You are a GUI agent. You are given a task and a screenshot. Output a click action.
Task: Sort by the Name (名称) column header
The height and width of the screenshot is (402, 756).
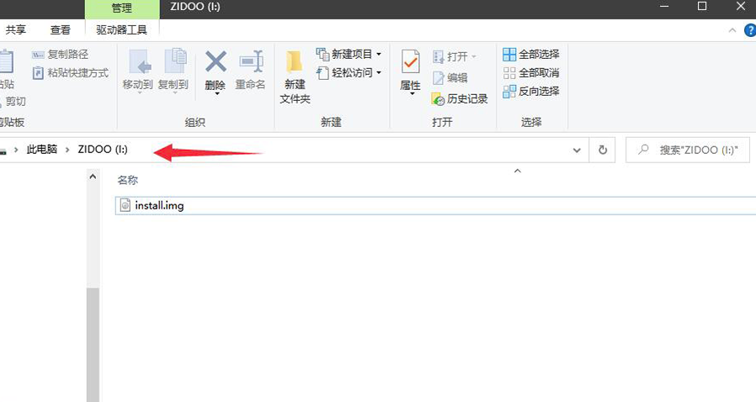coord(128,180)
